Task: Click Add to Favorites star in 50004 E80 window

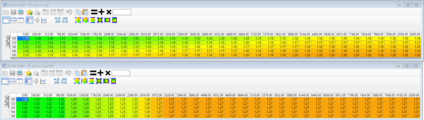Action: (29, 73)
